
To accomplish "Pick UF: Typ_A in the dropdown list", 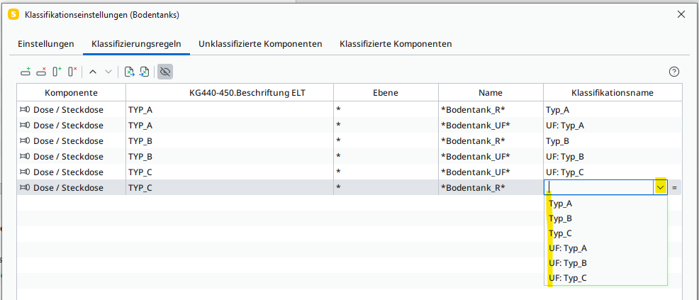I will [567, 248].
